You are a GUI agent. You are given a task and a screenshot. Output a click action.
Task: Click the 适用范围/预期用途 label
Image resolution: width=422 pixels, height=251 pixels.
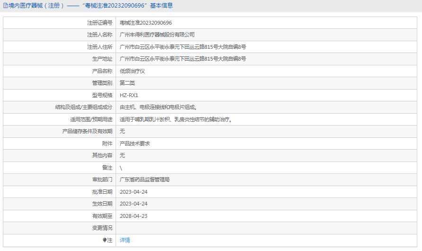[91, 119]
